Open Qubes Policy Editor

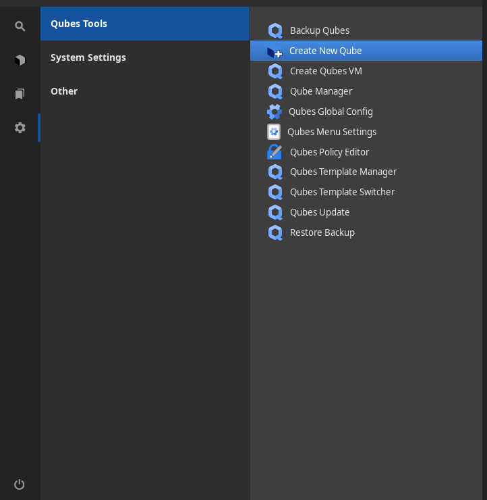(366, 152)
